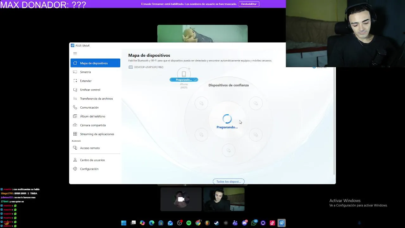Click the Preparando pill under the iPhone
405x228 pixels.
(184, 80)
